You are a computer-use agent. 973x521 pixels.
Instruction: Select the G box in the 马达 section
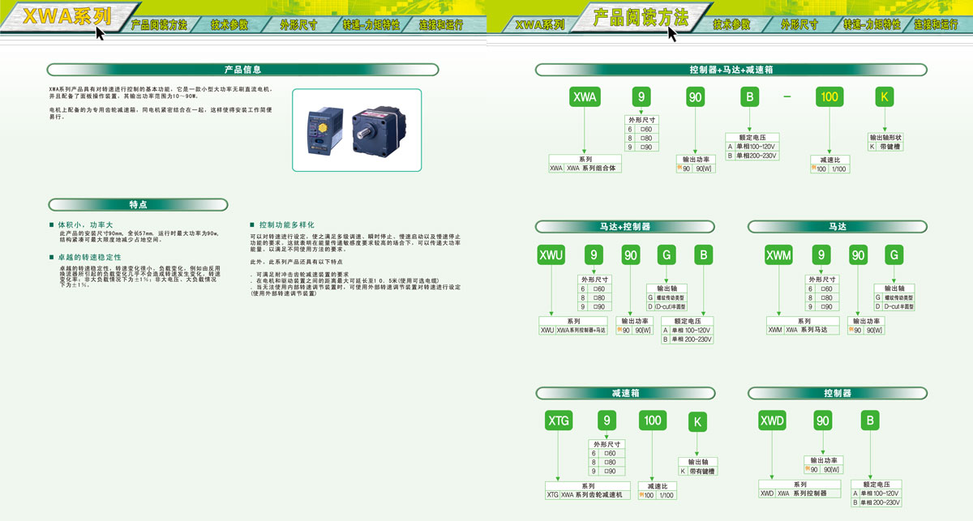[894, 255]
